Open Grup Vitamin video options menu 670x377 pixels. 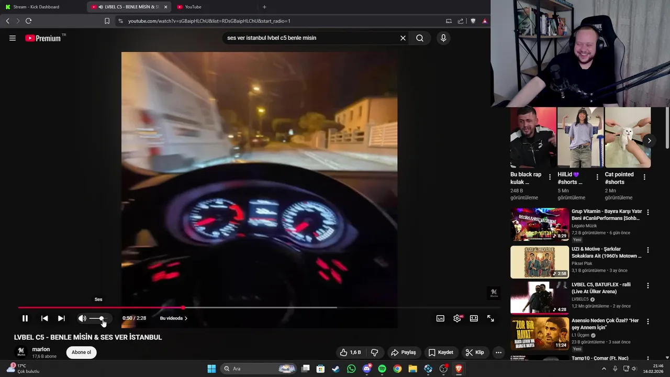coord(648,212)
